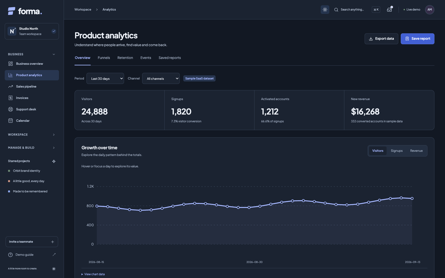
Task: Open Calendar in the sidebar
Action: pyautogui.click(x=32, y=121)
